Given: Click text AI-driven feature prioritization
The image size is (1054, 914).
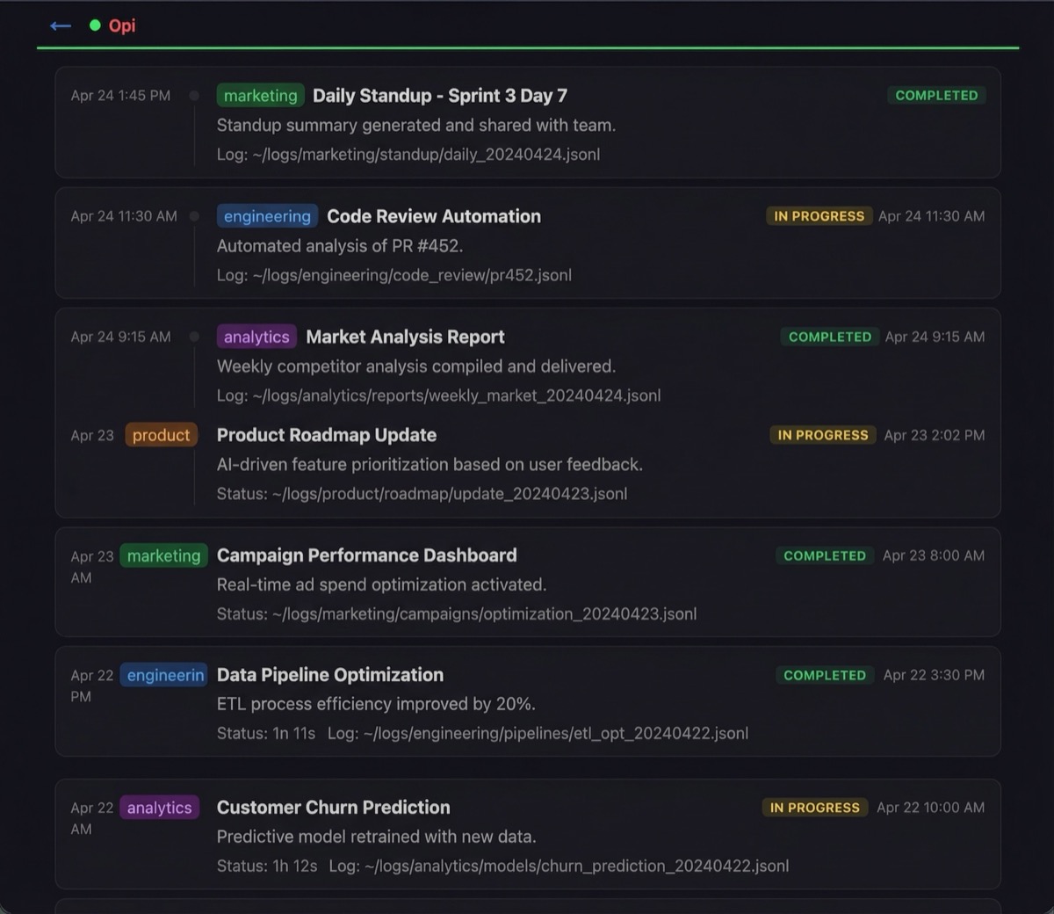Looking at the screenshot, I should pos(430,464).
